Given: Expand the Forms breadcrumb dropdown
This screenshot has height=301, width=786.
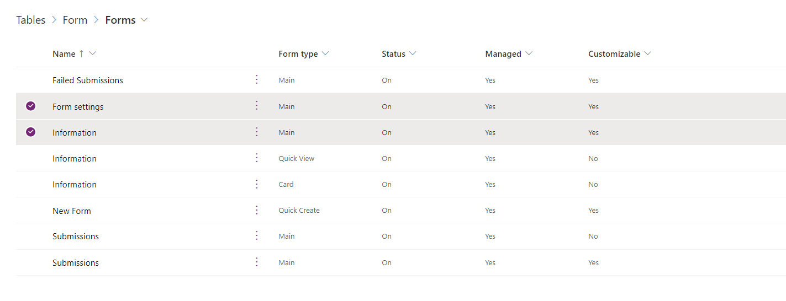Looking at the screenshot, I should point(144,20).
